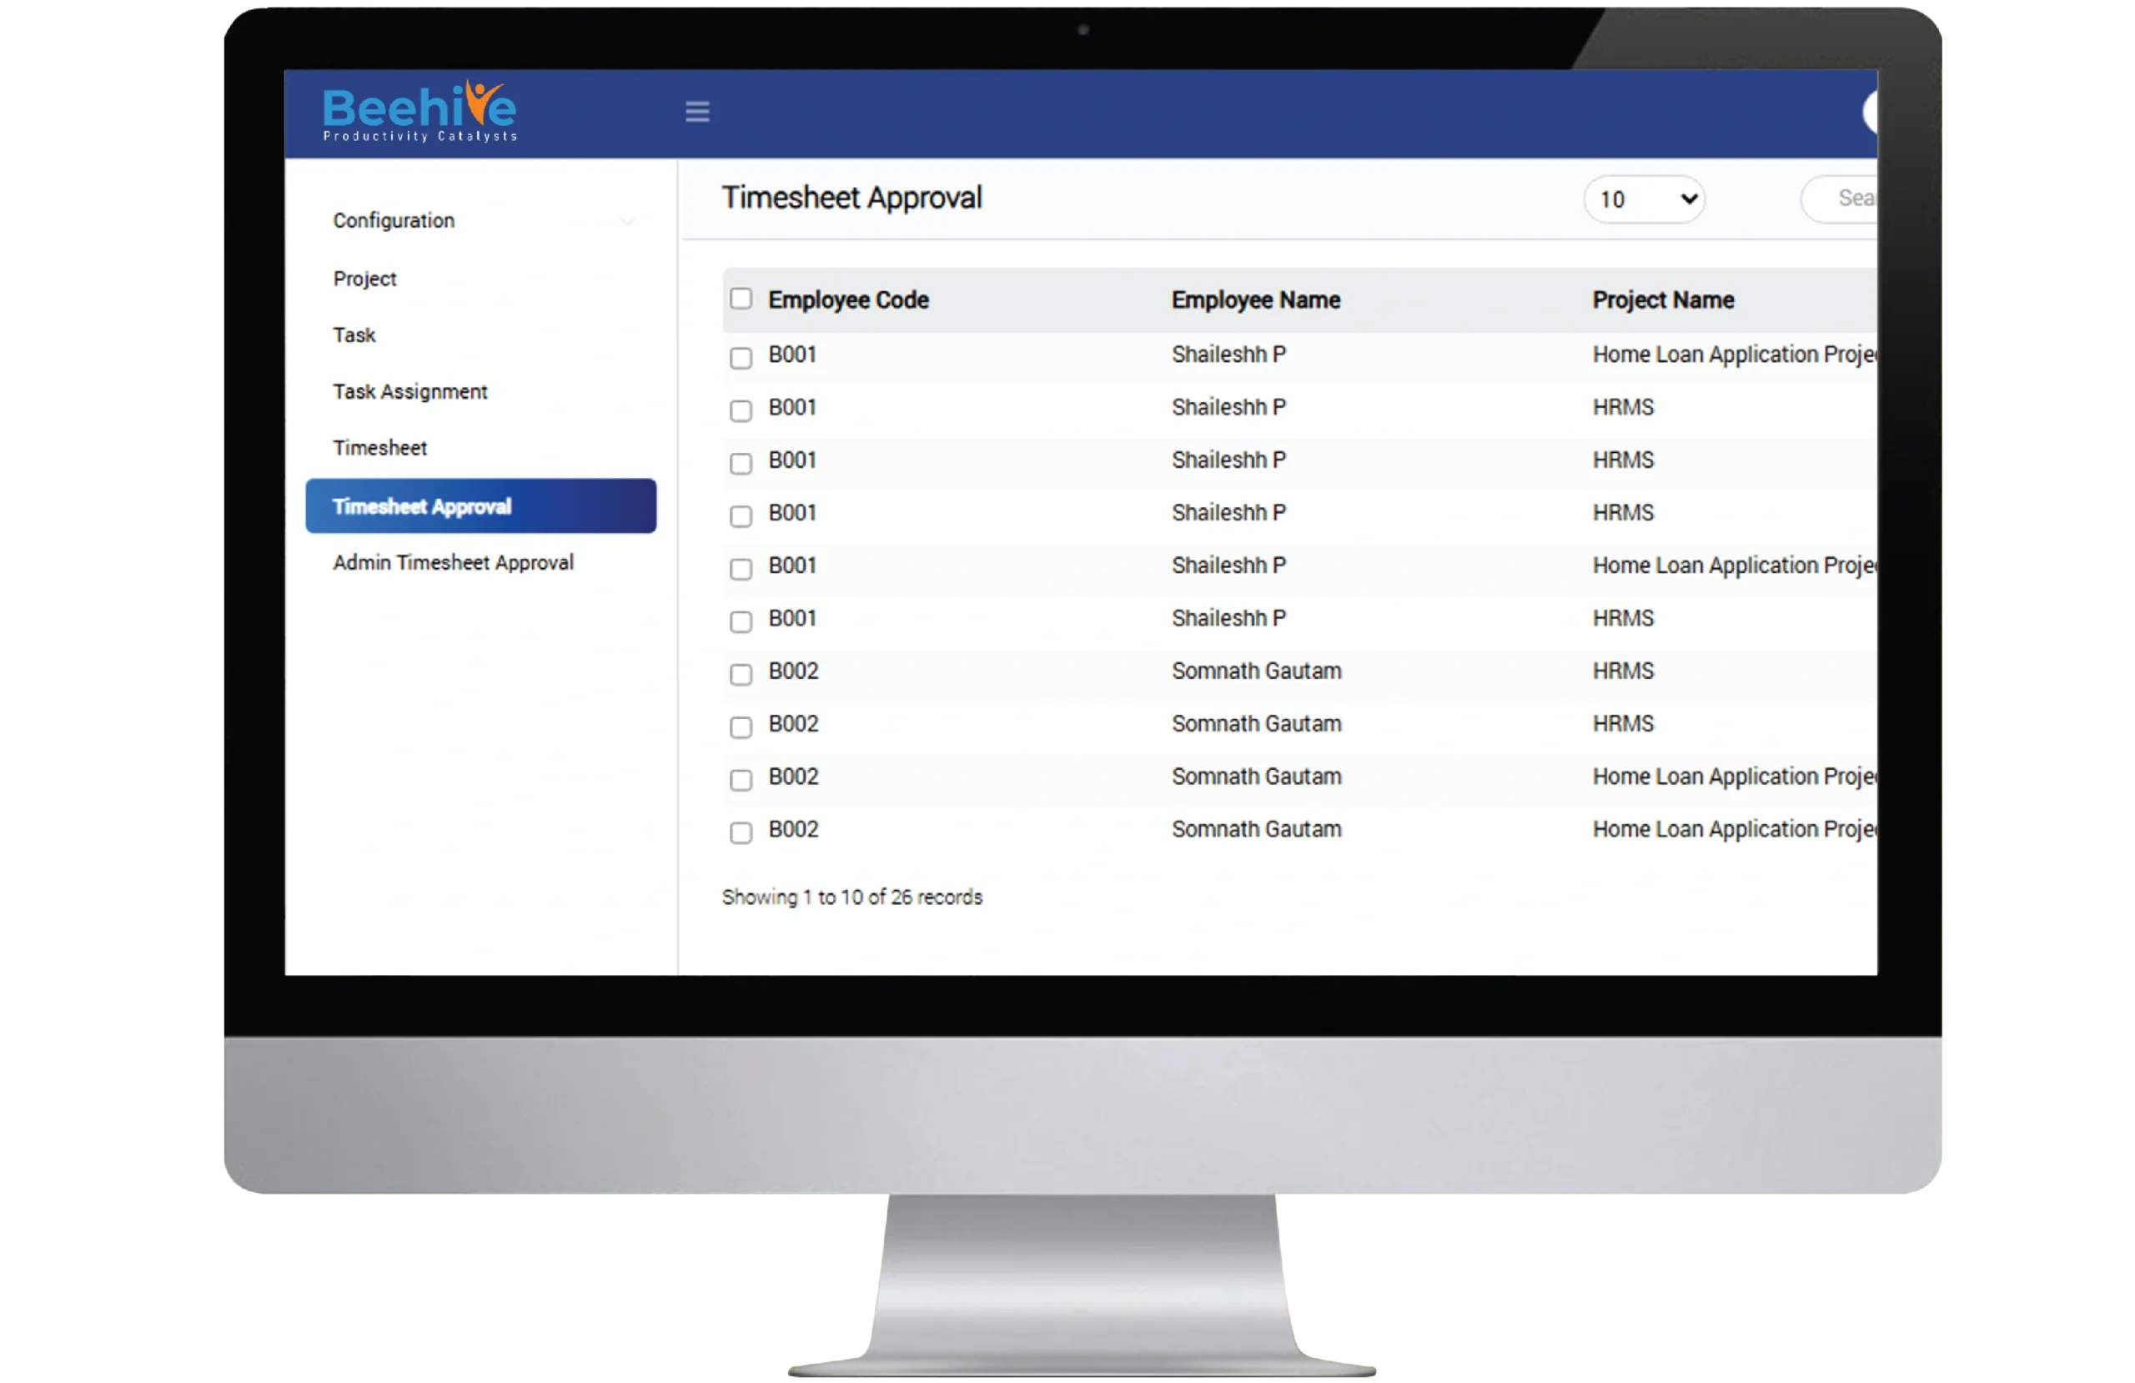Click the profile avatar in the header
Image resolution: width=2135 pixels, height=1383 pixels.
point(1871,113)
